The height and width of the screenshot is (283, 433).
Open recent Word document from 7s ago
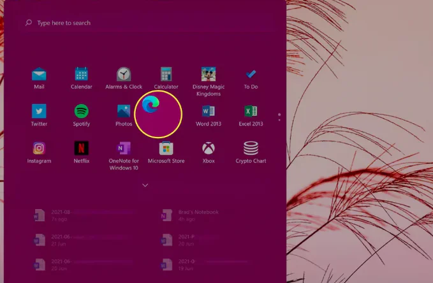click(85, 215)
